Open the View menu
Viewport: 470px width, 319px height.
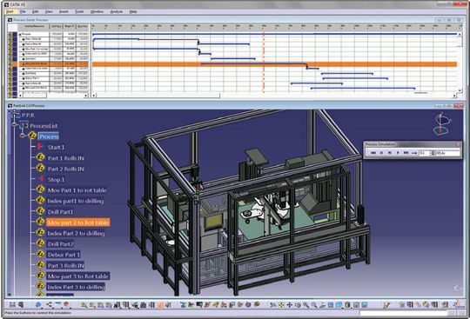(49, 11)
